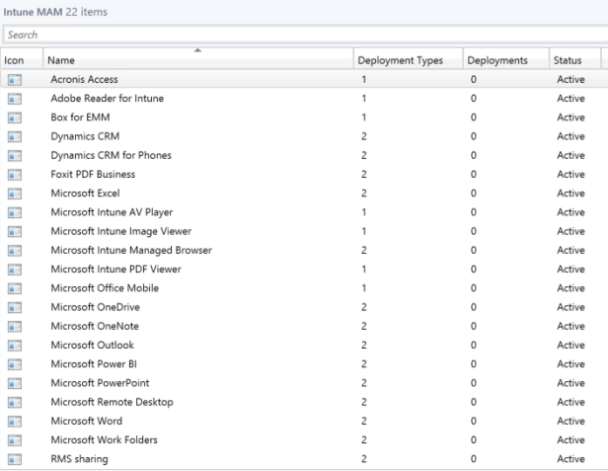Select Microsoft OneNote name
608x471 pixels.
95,326
